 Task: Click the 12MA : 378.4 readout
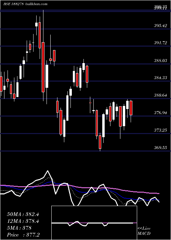coord(23,221)
